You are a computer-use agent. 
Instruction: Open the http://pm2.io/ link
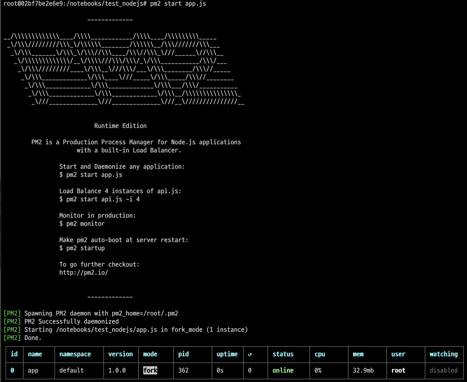point(84,273)
